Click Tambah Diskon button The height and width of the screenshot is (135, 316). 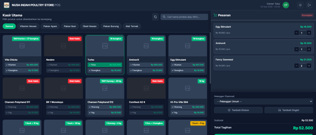click(238, 110)
